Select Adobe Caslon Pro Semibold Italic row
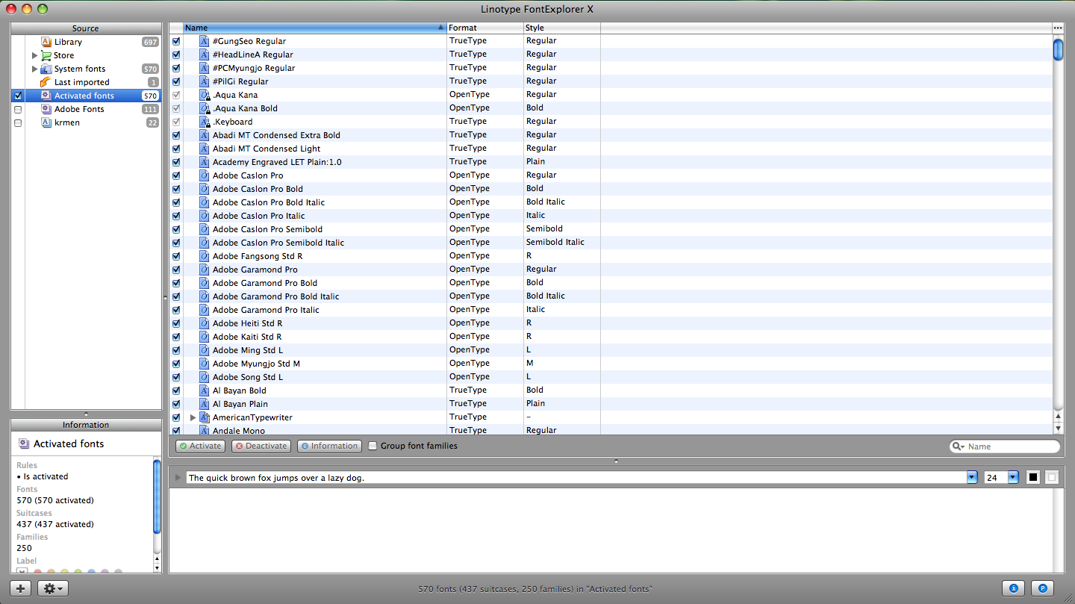Image resolution: width=1075 pixels, height=604 pixels. coord(611,243)
